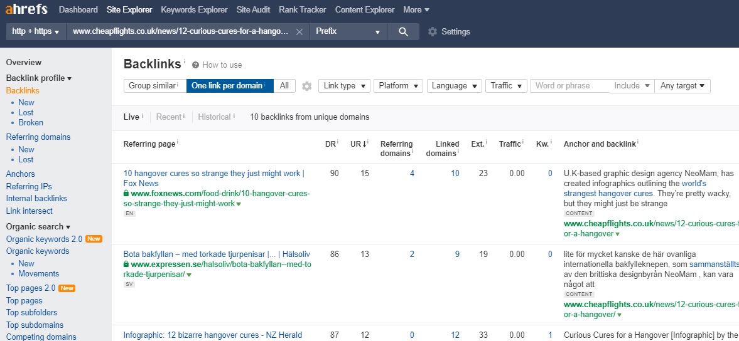739x341 pixels.
Task: Open Dashboard in top navigation
Action: click(x=78, y=9)
